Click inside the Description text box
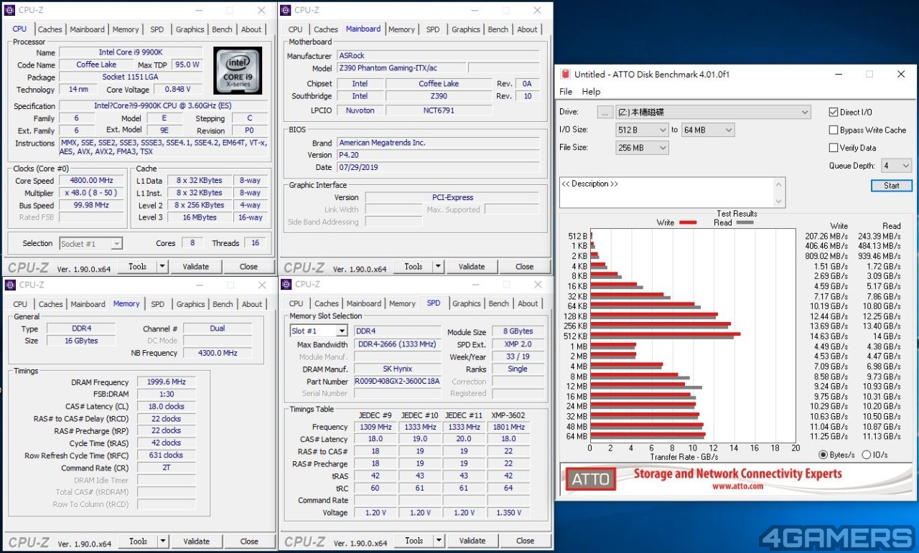The image size is (919, 553). point(666,192)
